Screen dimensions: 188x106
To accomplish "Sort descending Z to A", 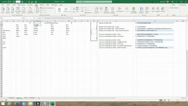I will click(x=74, y=12).
